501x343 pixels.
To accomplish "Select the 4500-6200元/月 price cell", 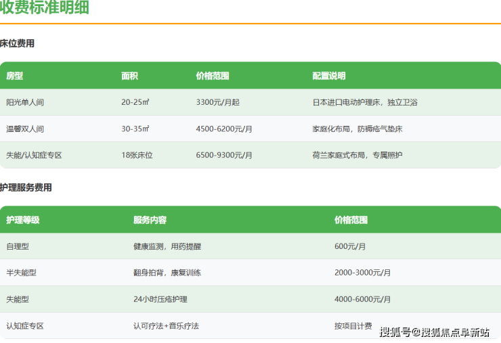I will pyautogui.click(x=224, y=129).
